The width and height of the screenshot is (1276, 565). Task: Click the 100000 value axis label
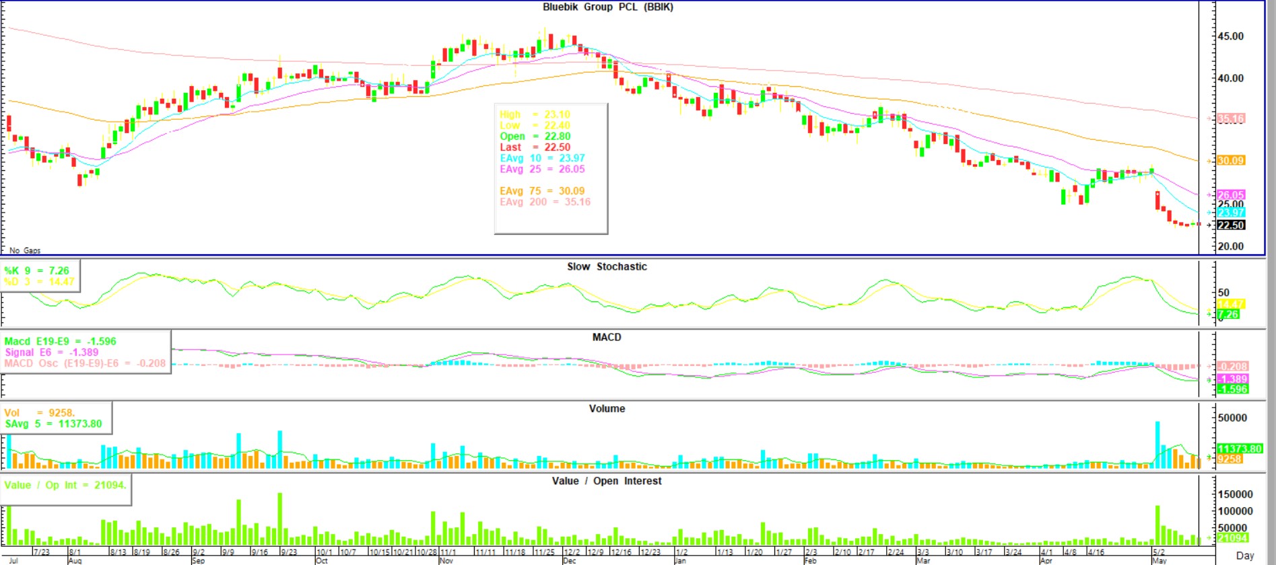pyautogui.click(x=1235, y=511)
